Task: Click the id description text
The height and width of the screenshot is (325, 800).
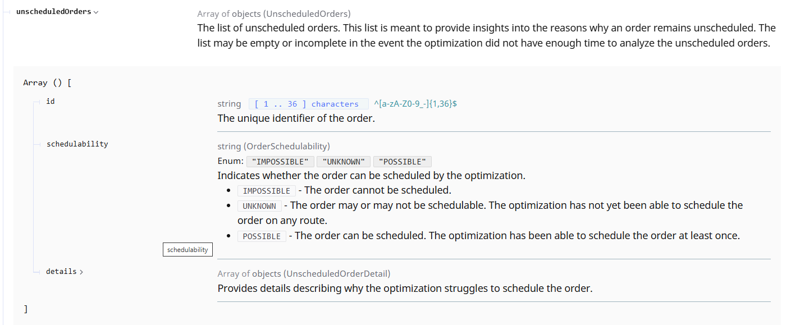Action: tap(296, 118)
